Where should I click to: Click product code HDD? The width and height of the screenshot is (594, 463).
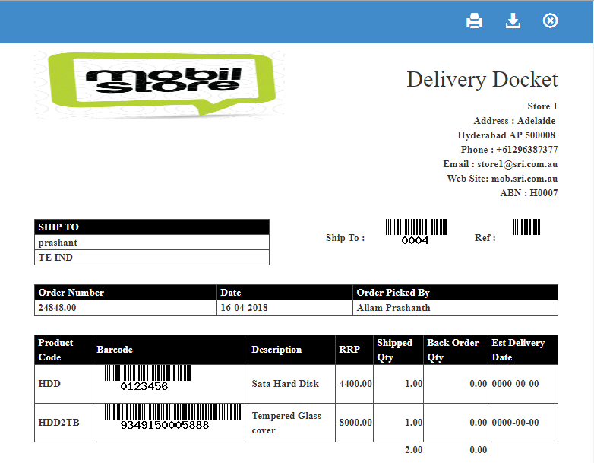pos(49,384)
